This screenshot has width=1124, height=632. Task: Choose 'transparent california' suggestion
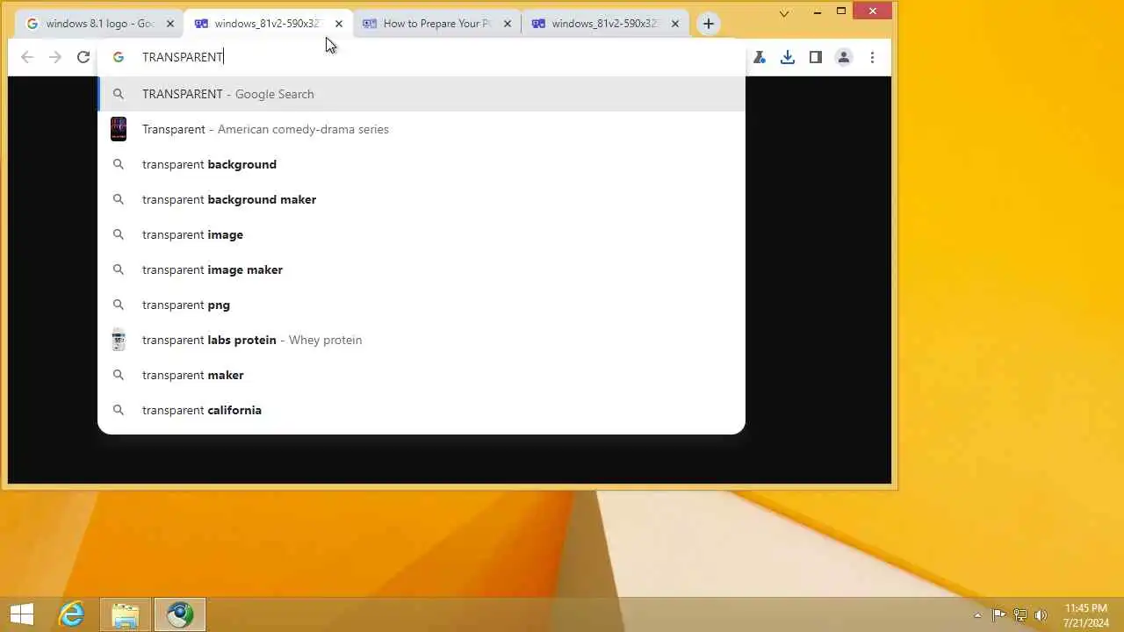(421, 410)
